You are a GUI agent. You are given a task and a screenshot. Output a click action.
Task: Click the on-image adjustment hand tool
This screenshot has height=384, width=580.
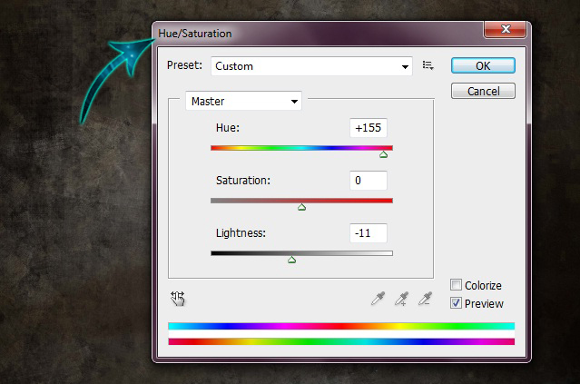(178, 298)
